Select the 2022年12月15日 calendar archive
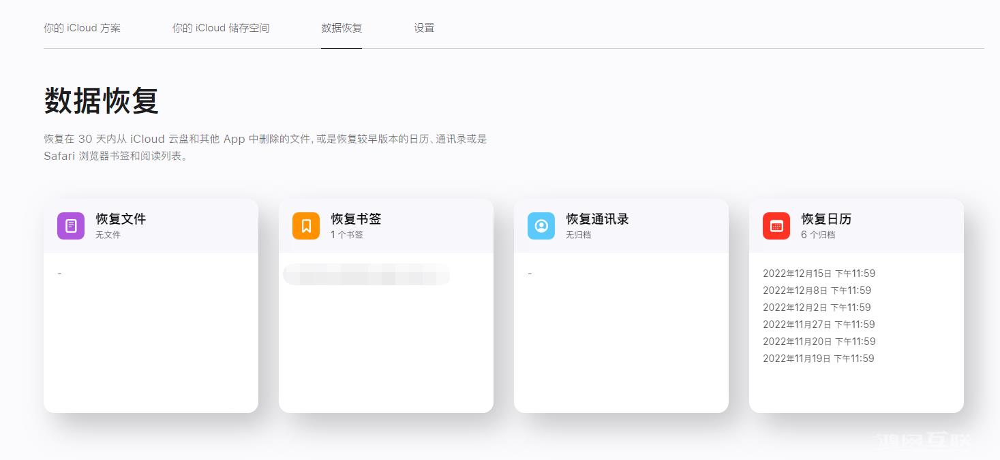This screenshot has width=1000, height=460. point(819,273)
